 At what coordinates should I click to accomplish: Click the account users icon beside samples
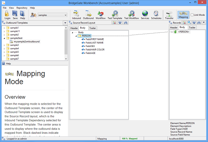(33, 15)
